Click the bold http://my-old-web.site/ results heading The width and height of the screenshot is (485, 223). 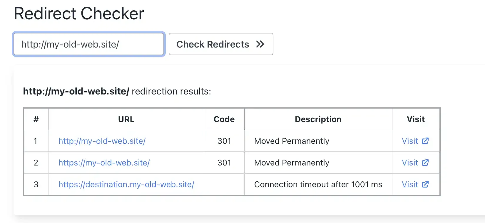point(76,91)
